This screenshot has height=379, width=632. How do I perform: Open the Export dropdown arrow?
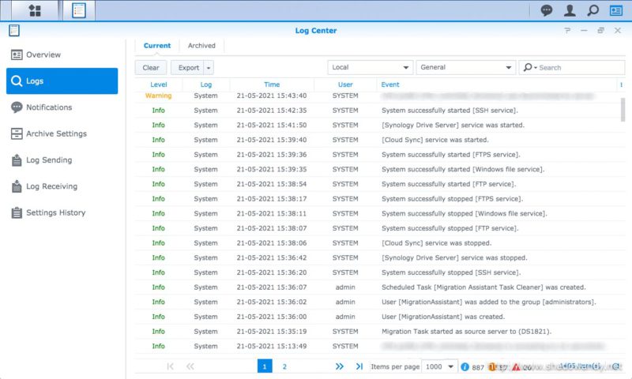(x=209, y=68)
